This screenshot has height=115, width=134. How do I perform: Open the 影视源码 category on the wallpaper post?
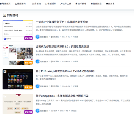[x=55, y=61]
